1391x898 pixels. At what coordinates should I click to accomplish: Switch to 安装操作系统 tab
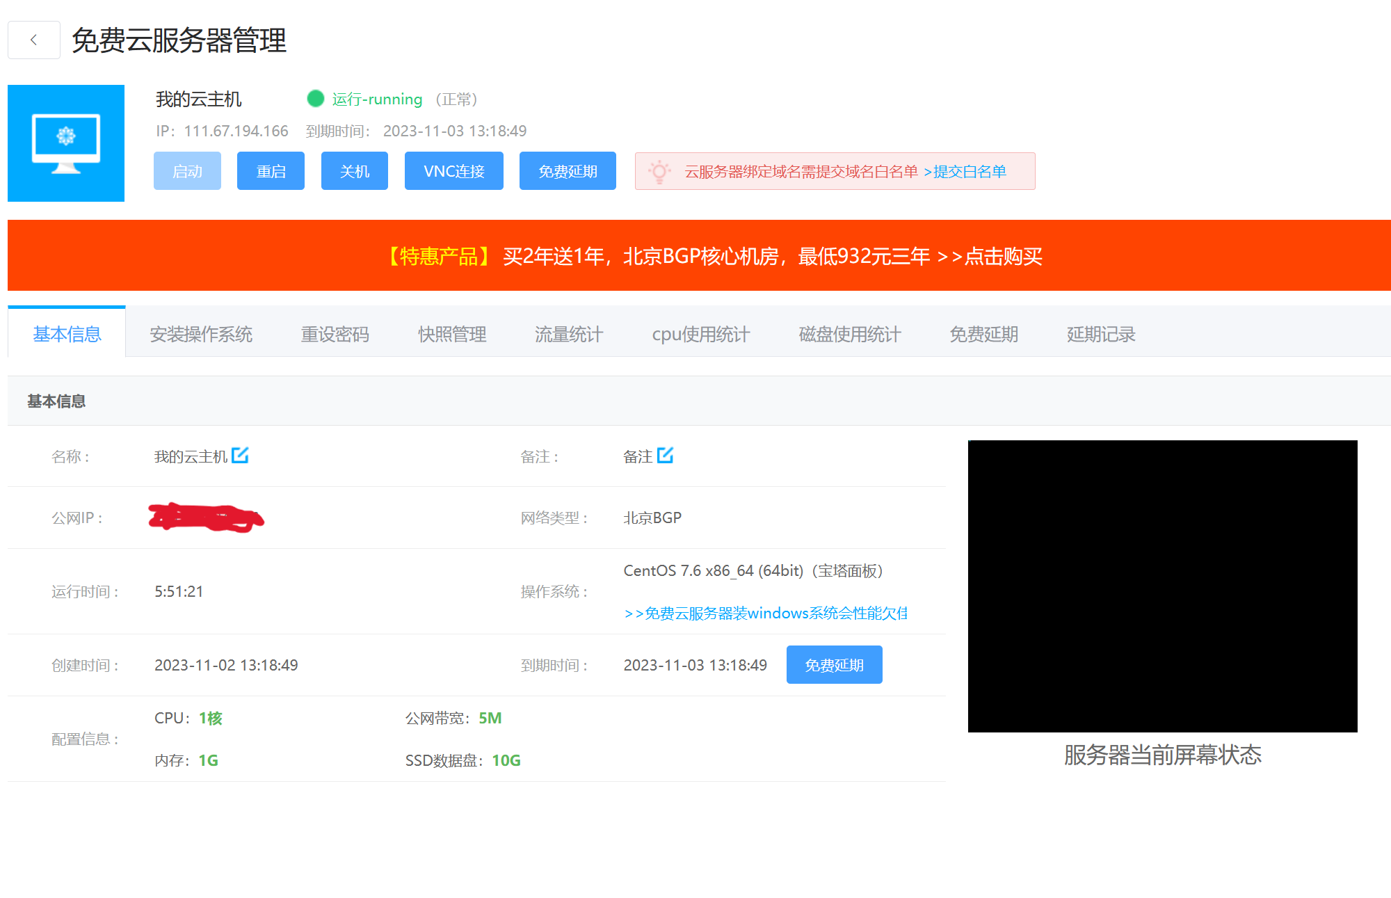[x=201, y=335]
